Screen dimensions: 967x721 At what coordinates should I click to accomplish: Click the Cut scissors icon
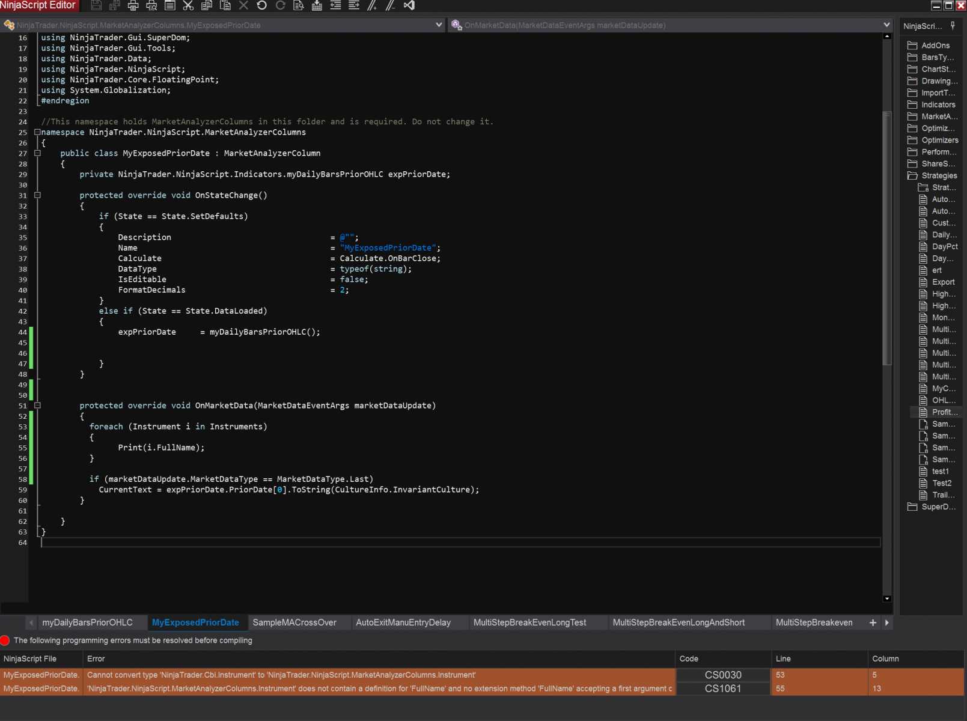(188, 5)
